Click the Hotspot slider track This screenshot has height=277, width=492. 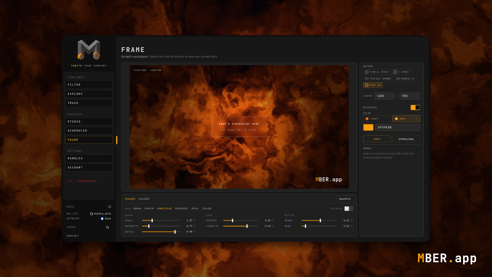pos(240,220)
